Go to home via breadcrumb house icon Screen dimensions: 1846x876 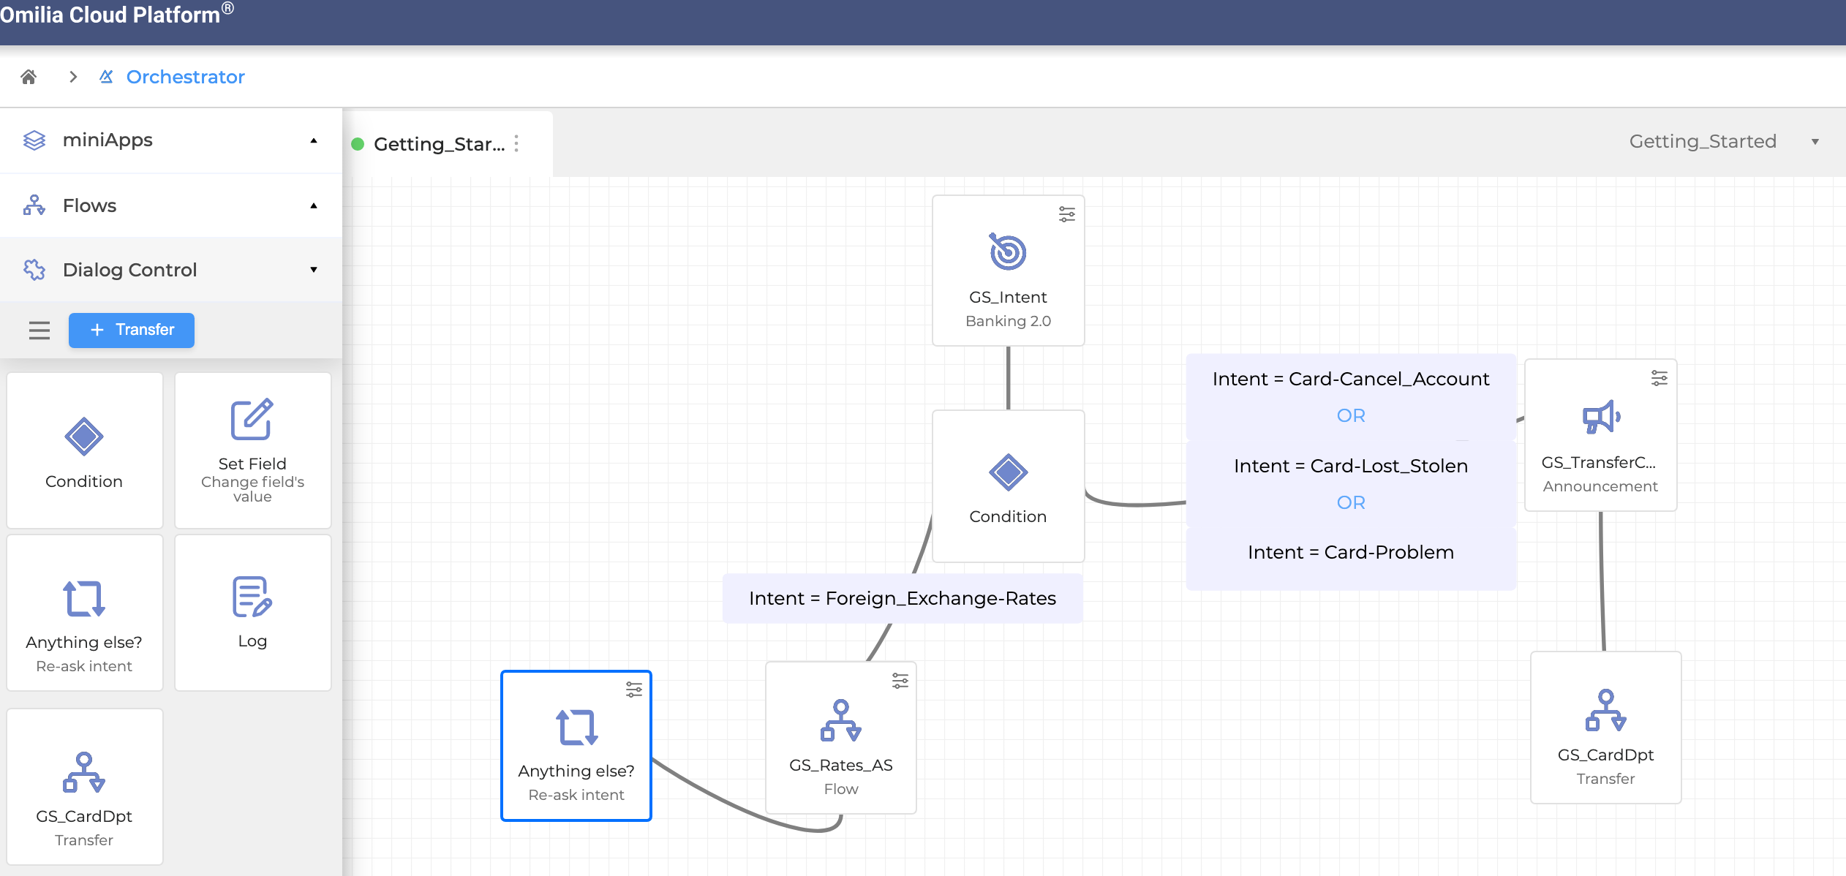(x=29, y=77)
